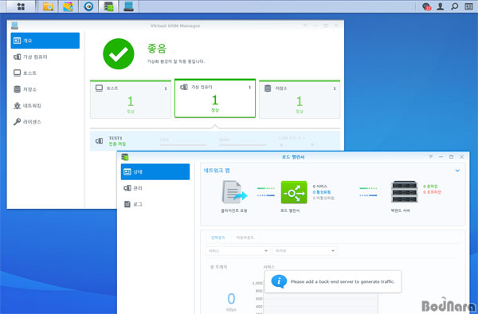Viewport: 478px width, 314px height.
Task: Select 상태 in Load Balancer sidebar
Action: click(155, 172)
